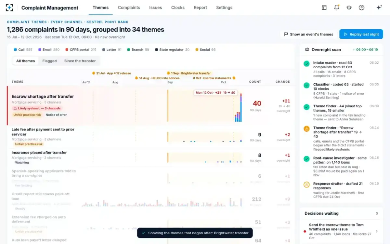Click the Replay last night button
The image size is (390, 244).
coord(361,34)
